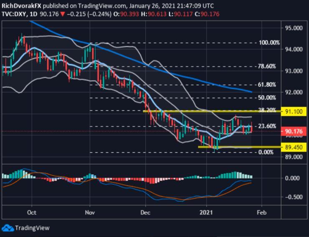Click the low price L:90.117
Screen dimensions: 309x237
180,14
